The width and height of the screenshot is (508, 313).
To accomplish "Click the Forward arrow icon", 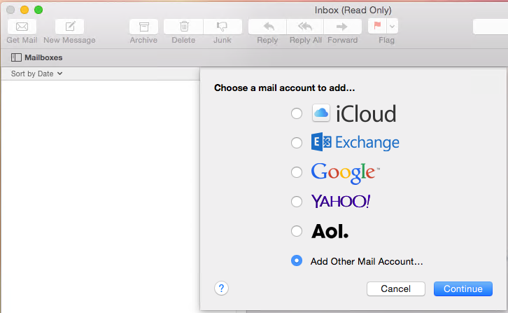I will tap(342, 27).
